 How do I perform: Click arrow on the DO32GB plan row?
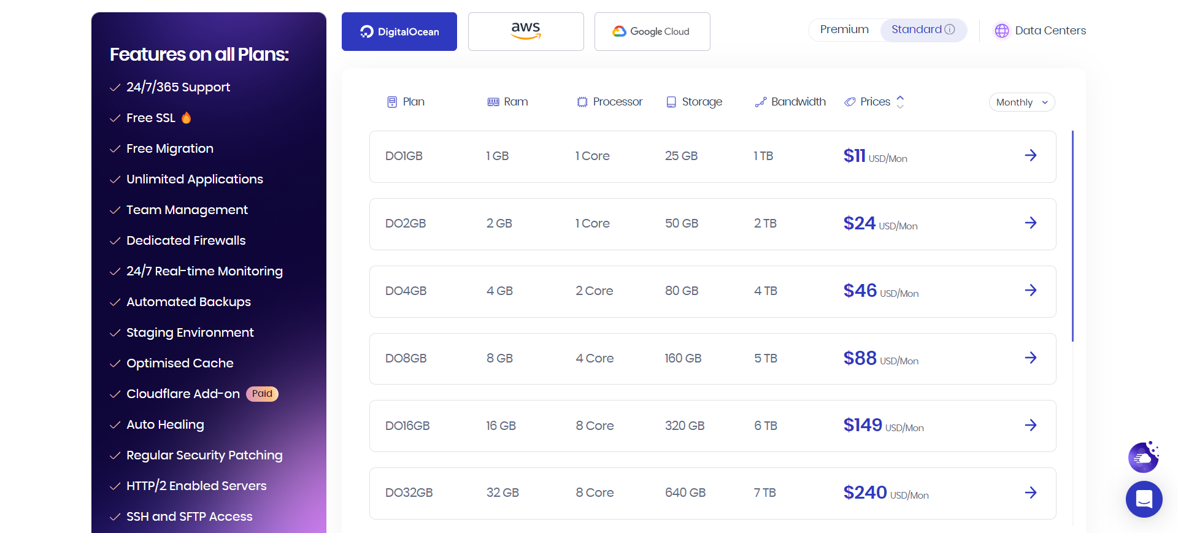[1031, 493]
